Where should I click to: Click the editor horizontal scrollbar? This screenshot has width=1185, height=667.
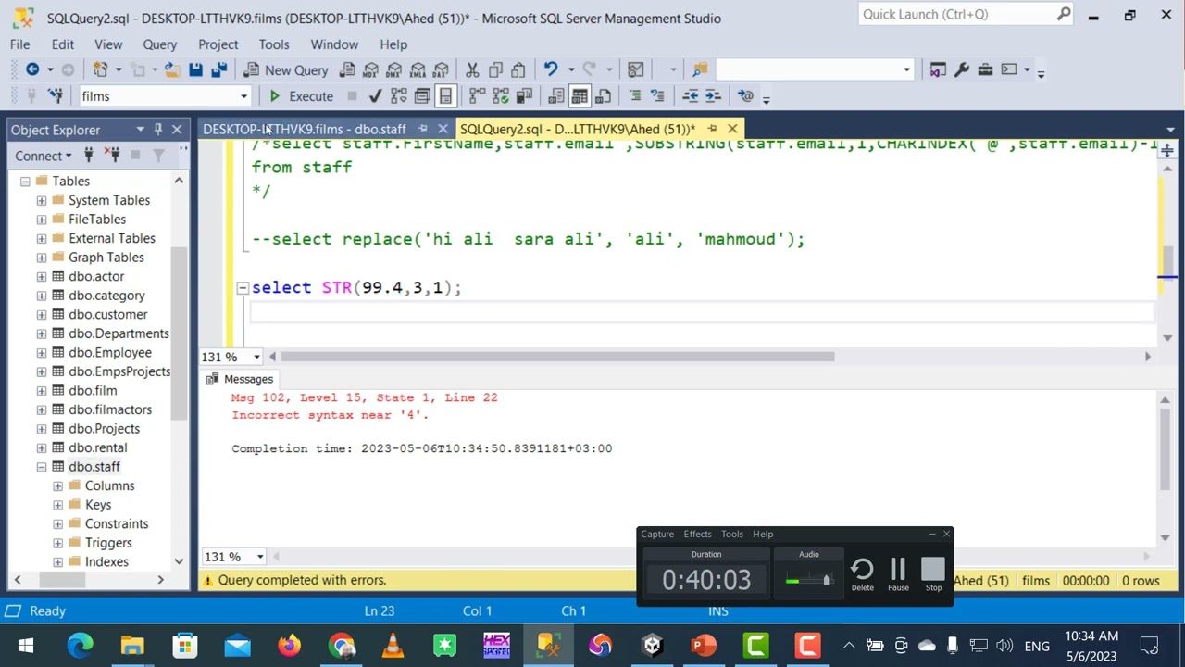coord(557,357)
